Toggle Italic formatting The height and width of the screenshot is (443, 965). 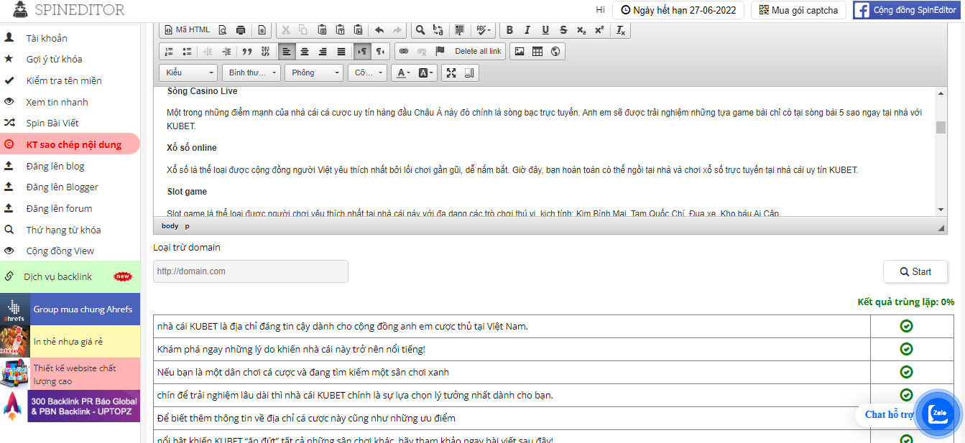click(527, 30)
